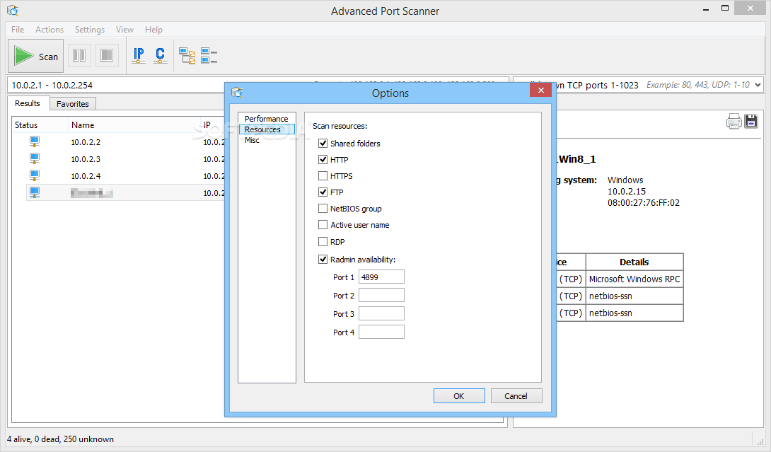771x452 pixels.
Task: Click the Port 2 input field
Action: [x=381, y=295]
